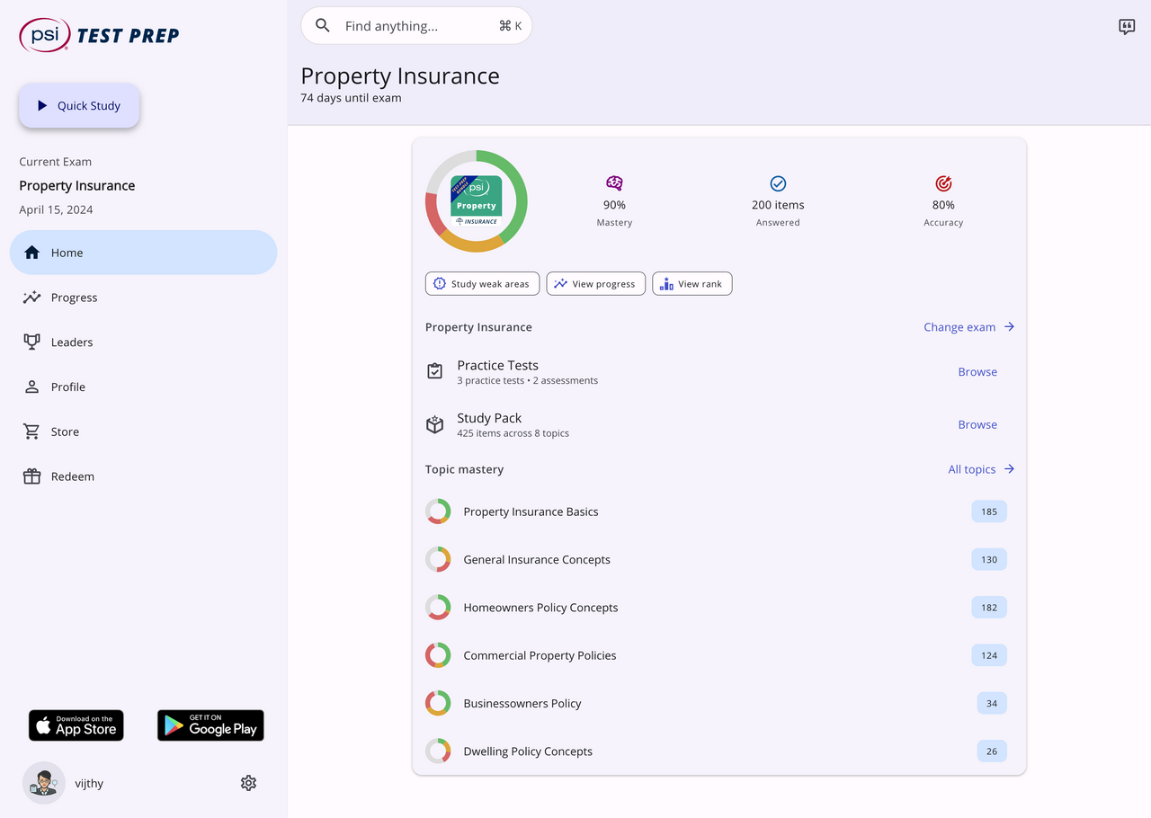Select Redeem in the sidebar

[x=72, y=476]
